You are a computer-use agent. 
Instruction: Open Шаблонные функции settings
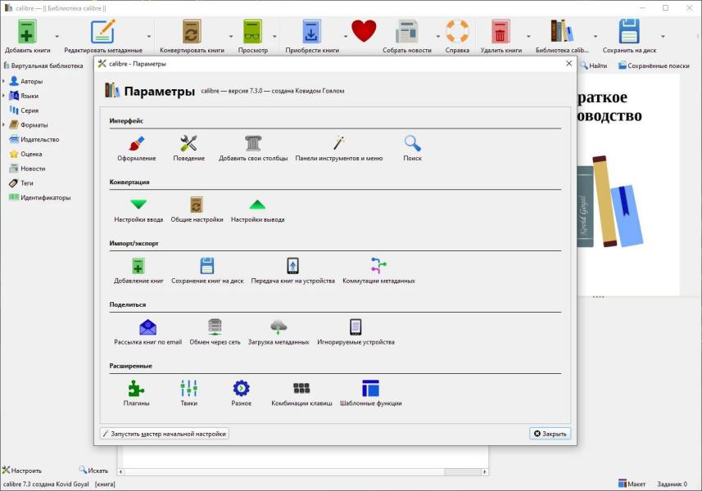coord(371,394)
